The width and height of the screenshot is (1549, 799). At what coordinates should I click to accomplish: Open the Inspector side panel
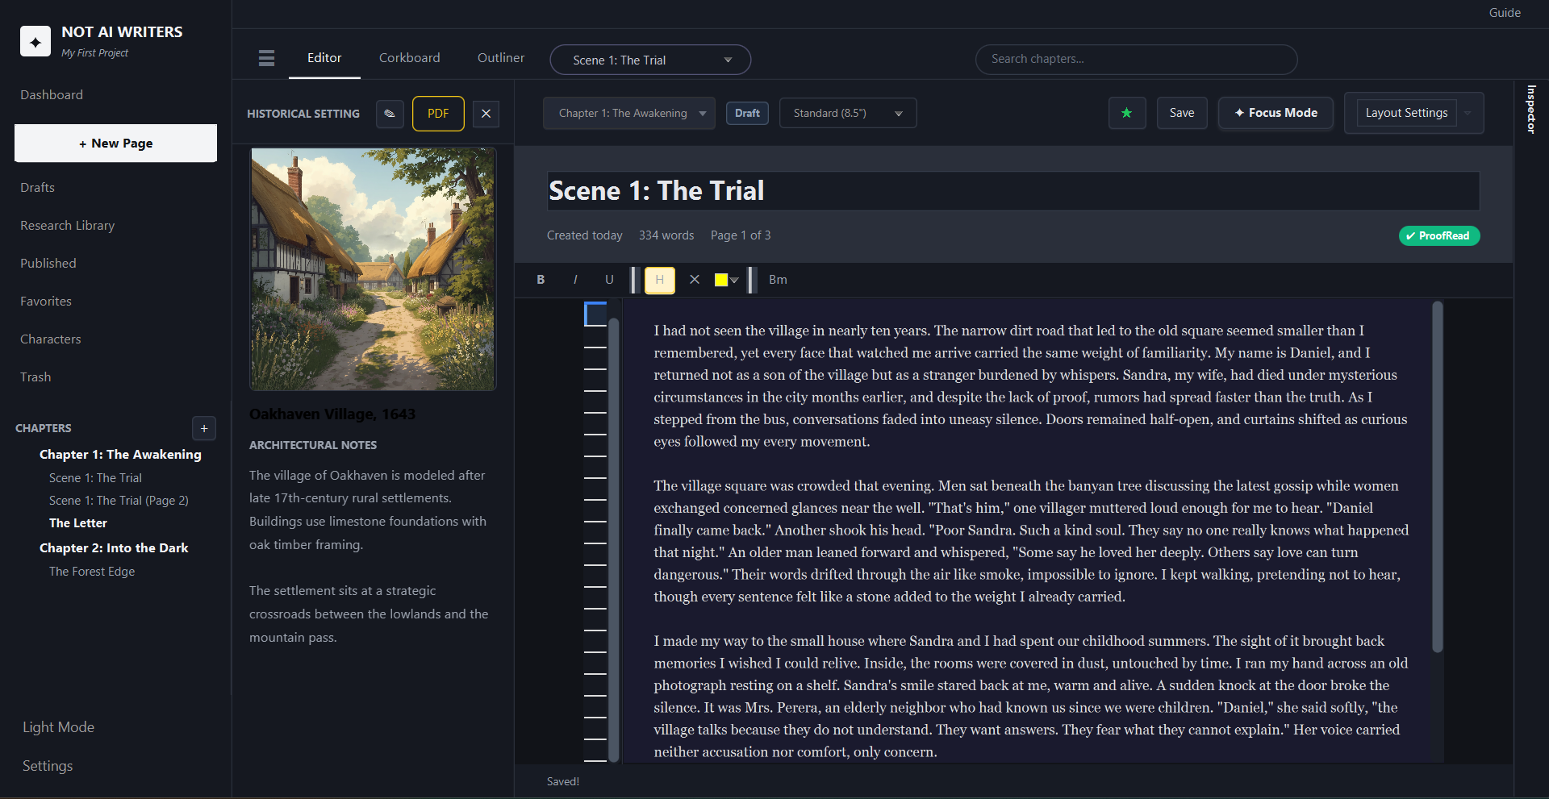point(1530,109)
